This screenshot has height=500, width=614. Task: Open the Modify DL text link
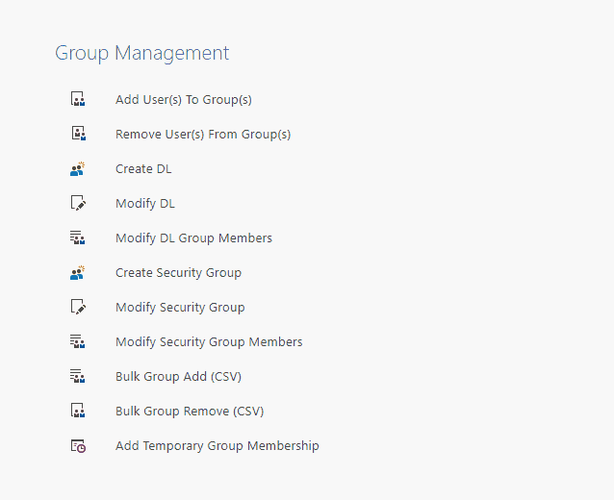[145, 204]
